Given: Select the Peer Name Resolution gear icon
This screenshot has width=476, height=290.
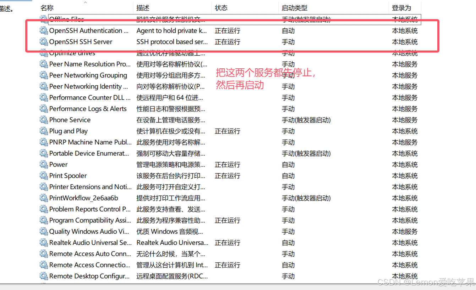Looking at the screenshot, I should (x=44, y=64).
